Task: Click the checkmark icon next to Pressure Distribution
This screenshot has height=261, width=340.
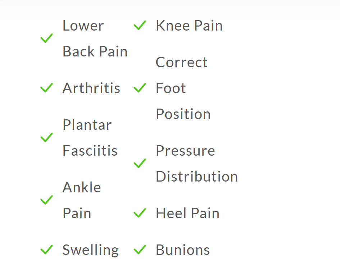Action: coord(140,164)
